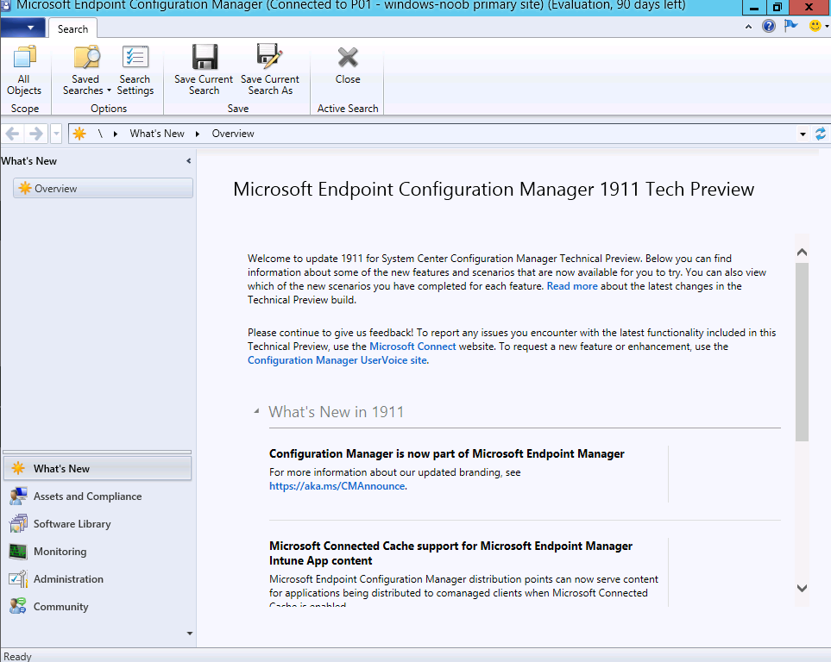This screenshot has height=662, width=831.
Task: Click the vertical scrollbar thumb
Action: [x=802, y=352]
